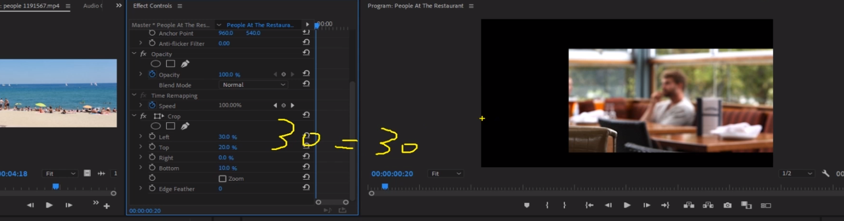Viewport: 844px width, 221px height.
Task: Play the Source monitor clip
Action: pyautogui.click(x=49, y=205)
